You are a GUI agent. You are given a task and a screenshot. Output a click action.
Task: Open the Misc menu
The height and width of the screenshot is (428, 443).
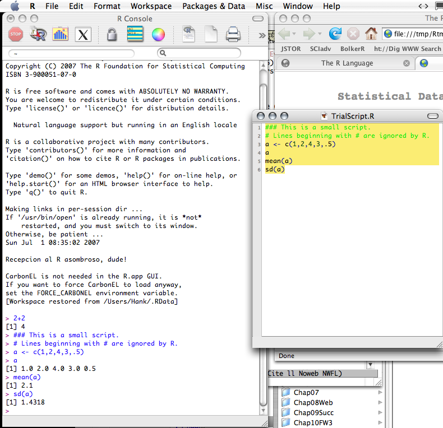click(x=264, y=6)
